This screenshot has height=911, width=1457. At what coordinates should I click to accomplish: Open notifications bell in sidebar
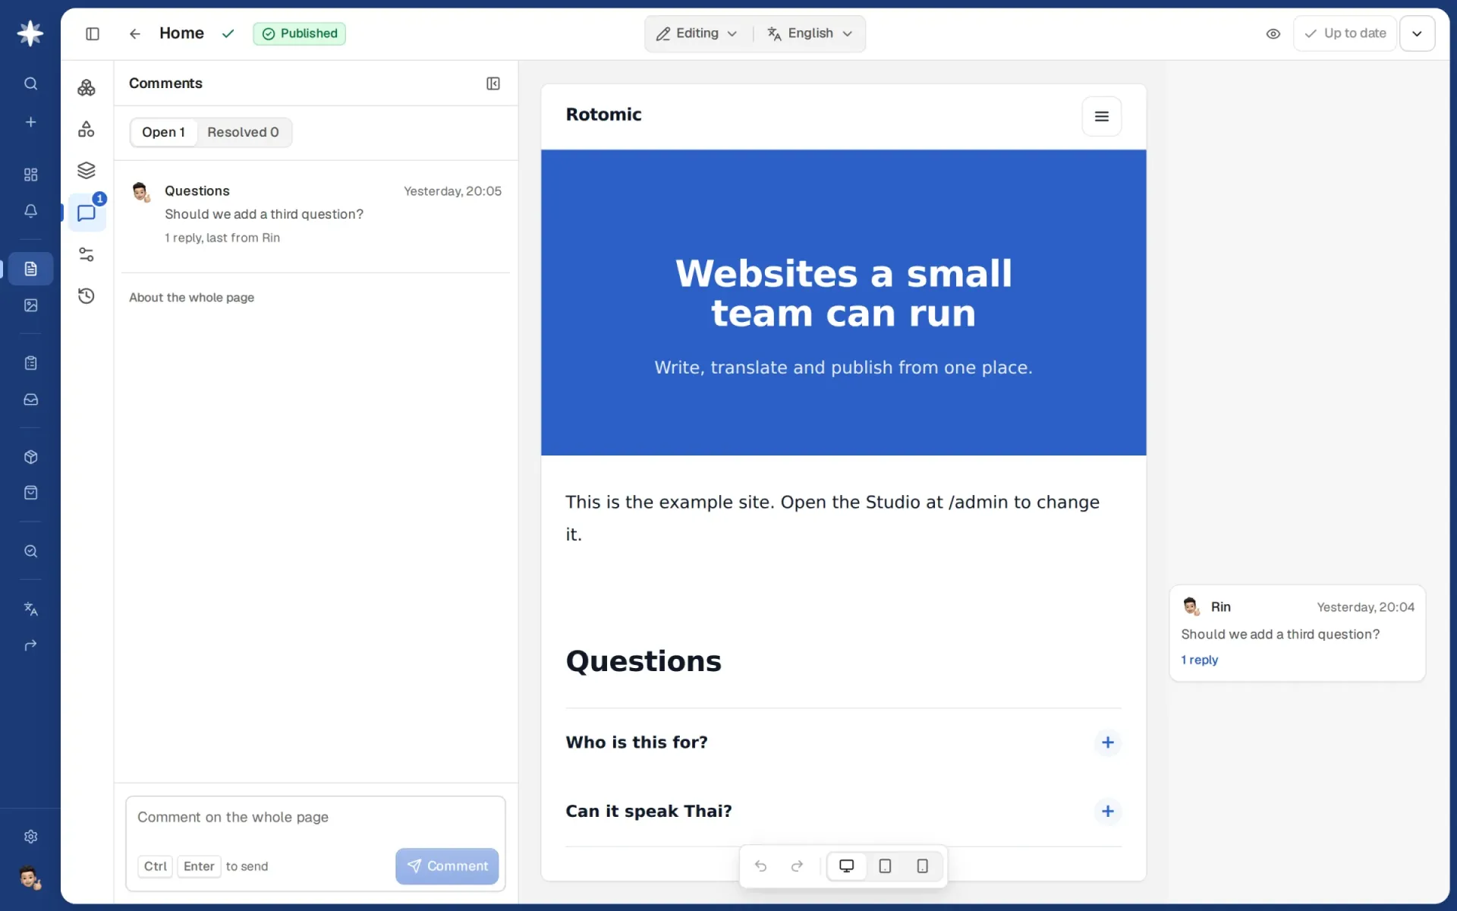pyautogui.click(x=30, y=211)
